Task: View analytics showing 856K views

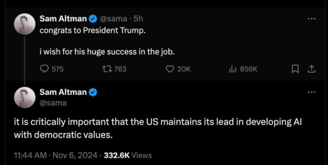Action: (243, 69)
